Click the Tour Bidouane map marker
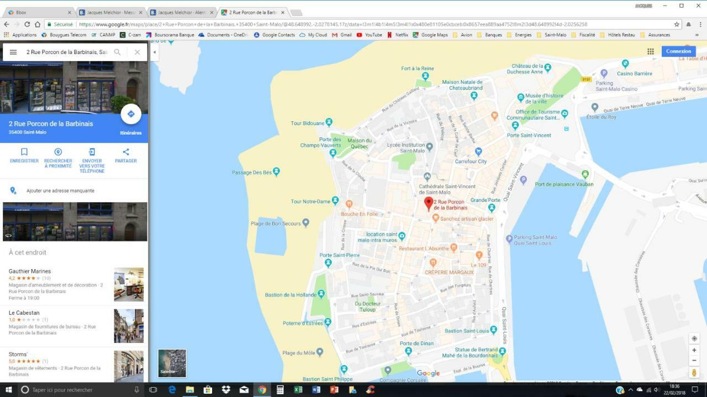Screen dimensions: 707x397 point(329,122)
